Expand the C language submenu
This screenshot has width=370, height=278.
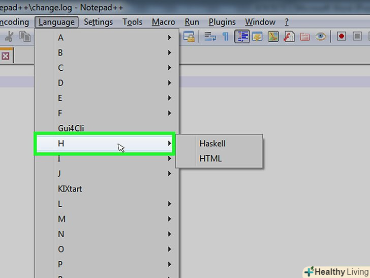pos(107,68)
